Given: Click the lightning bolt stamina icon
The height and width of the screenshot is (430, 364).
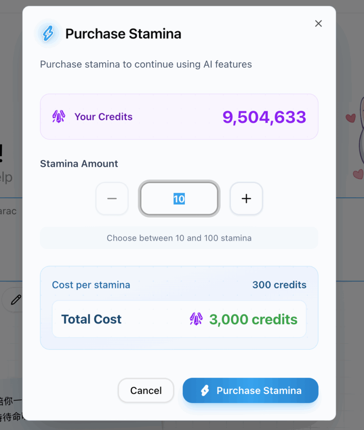Looking at the screenshot, I should click(x=48, y=34).
